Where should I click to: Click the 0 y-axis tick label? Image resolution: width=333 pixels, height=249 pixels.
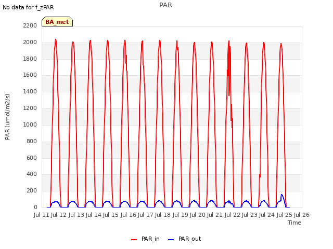click(35, 207)
